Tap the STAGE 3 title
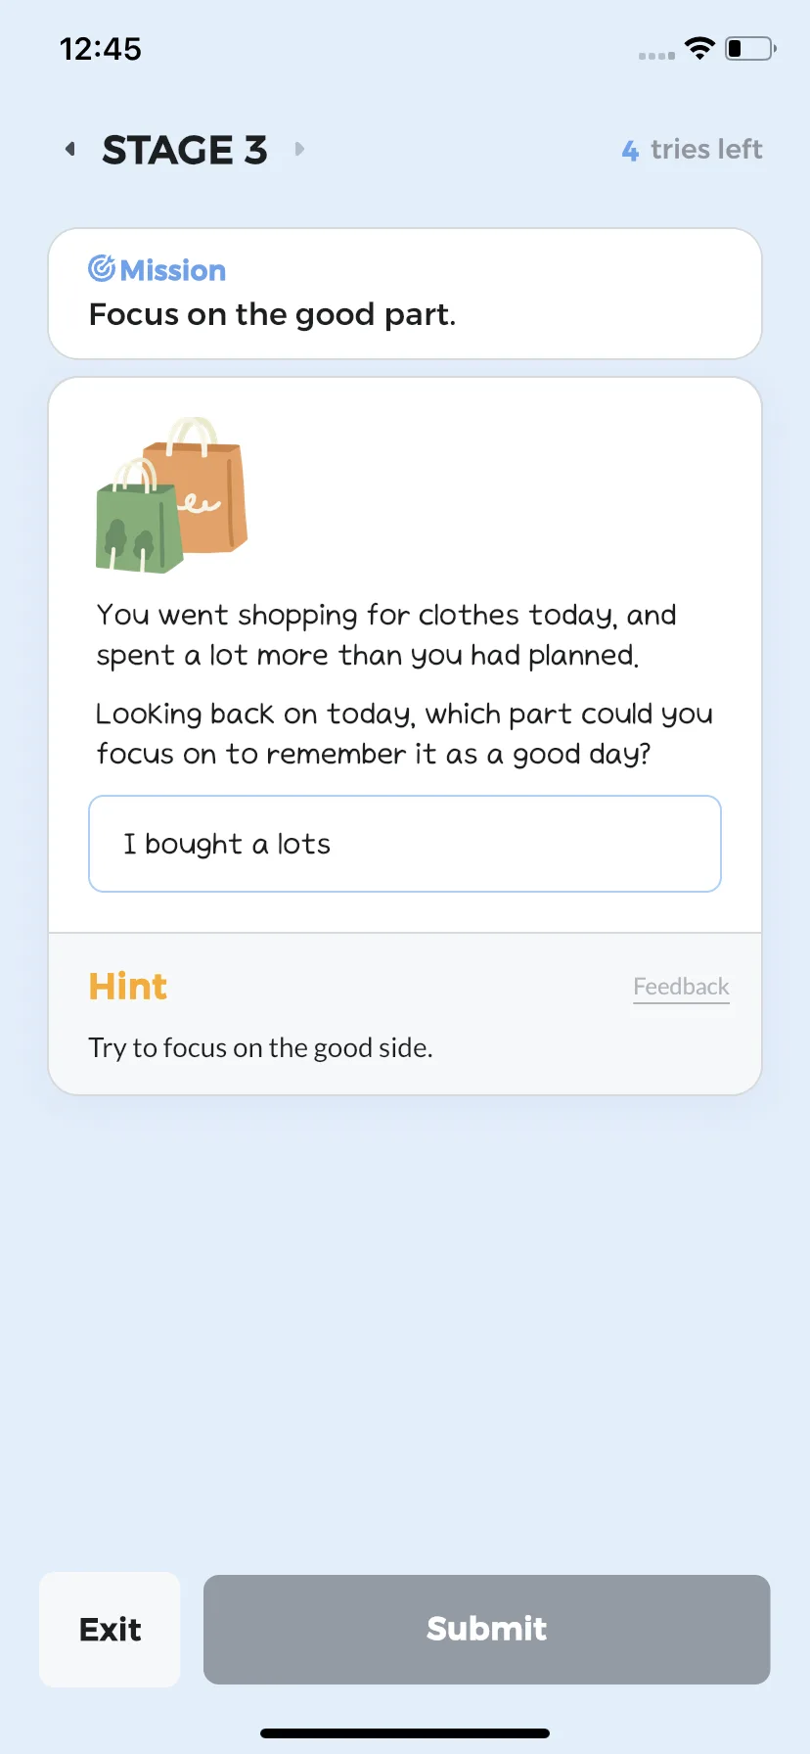Image resolution: width=810 pixels, height=1754 pixels. pyautogui.click(x=185, y=150)
